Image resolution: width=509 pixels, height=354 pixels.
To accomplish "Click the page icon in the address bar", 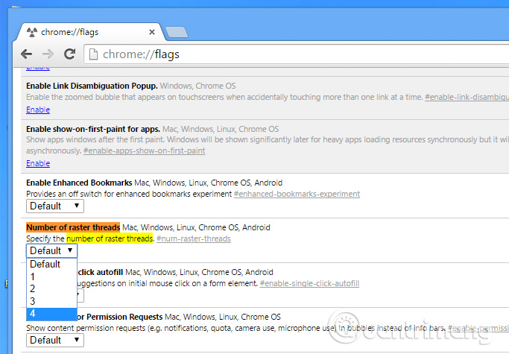I will (x=93, y=54).
